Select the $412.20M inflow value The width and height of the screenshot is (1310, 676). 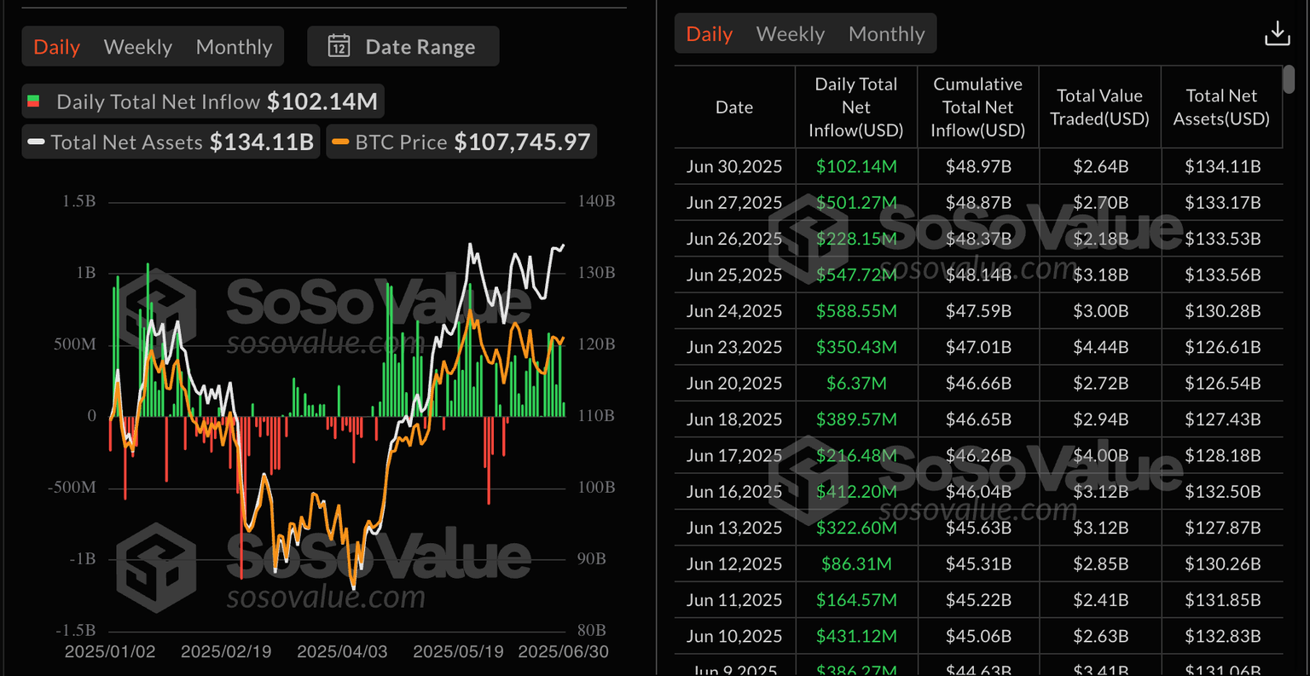[856, 492]
